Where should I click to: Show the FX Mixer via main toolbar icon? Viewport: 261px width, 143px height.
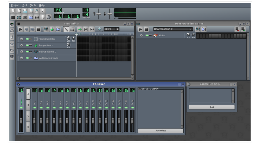click(37, 17)
